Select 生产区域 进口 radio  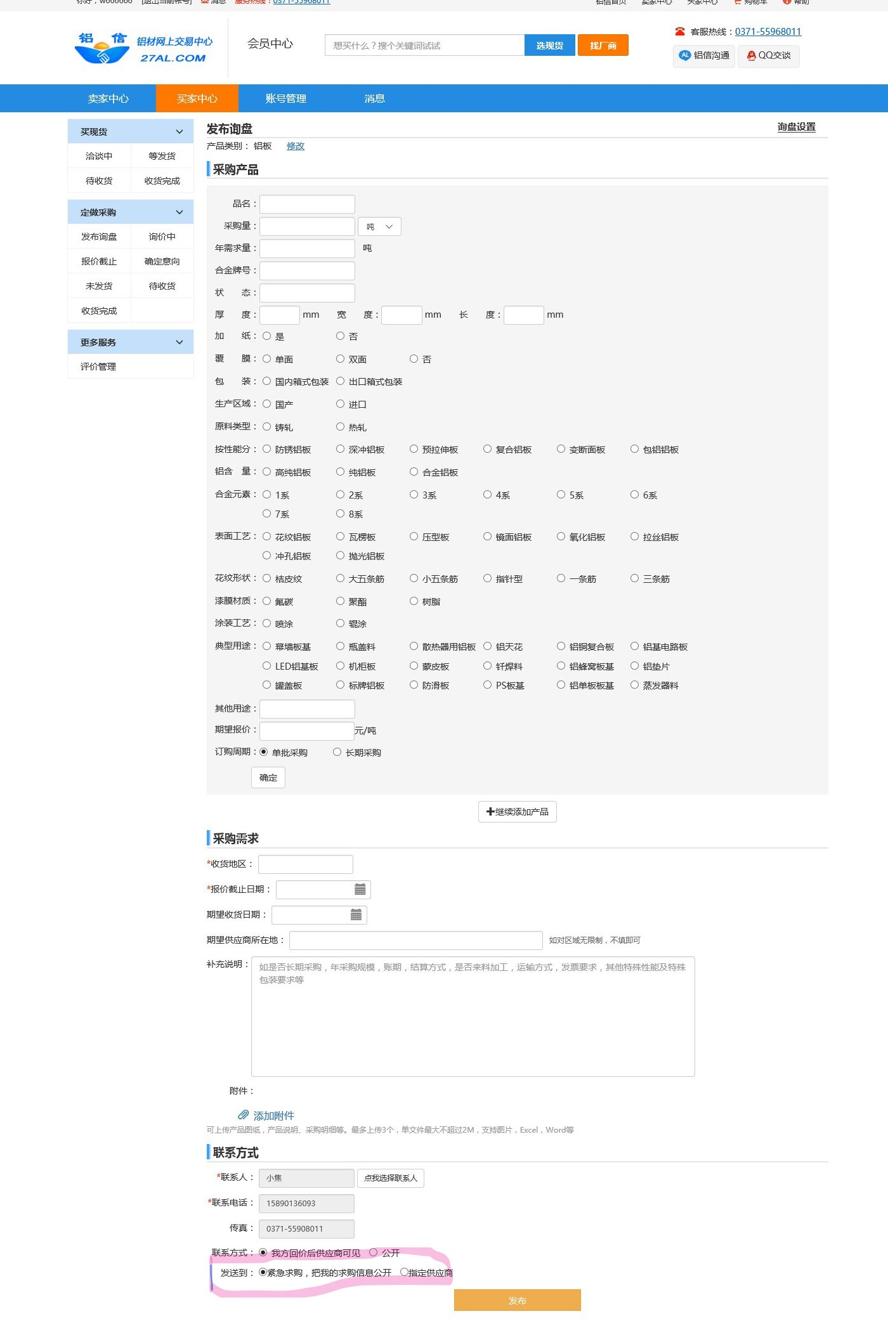pyautogui.click(x=341, y=404)
